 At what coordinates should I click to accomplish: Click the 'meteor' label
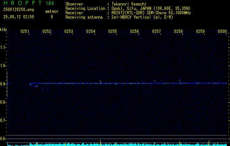[x=52, y=11]
